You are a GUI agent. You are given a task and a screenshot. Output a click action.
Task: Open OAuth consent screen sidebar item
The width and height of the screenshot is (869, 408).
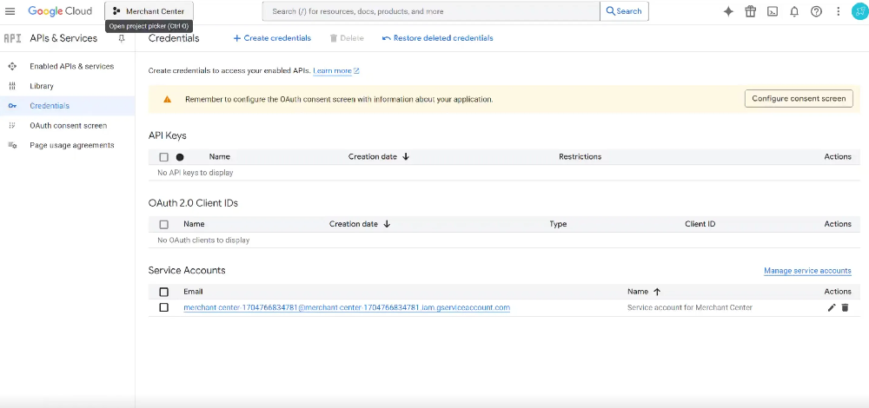(68, 126)
